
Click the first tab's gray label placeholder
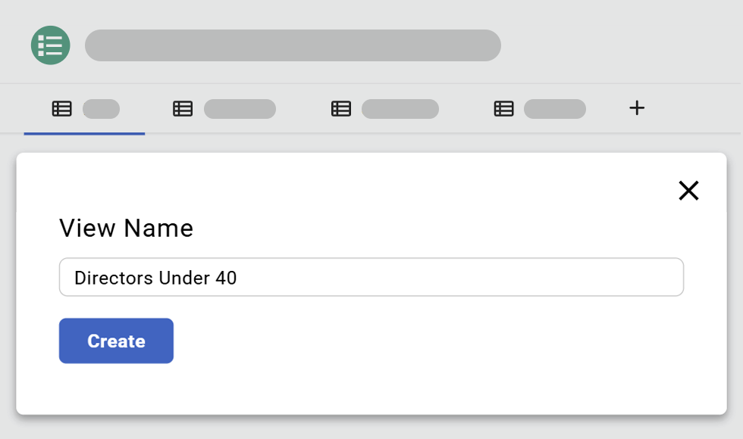tap(101, 109)
